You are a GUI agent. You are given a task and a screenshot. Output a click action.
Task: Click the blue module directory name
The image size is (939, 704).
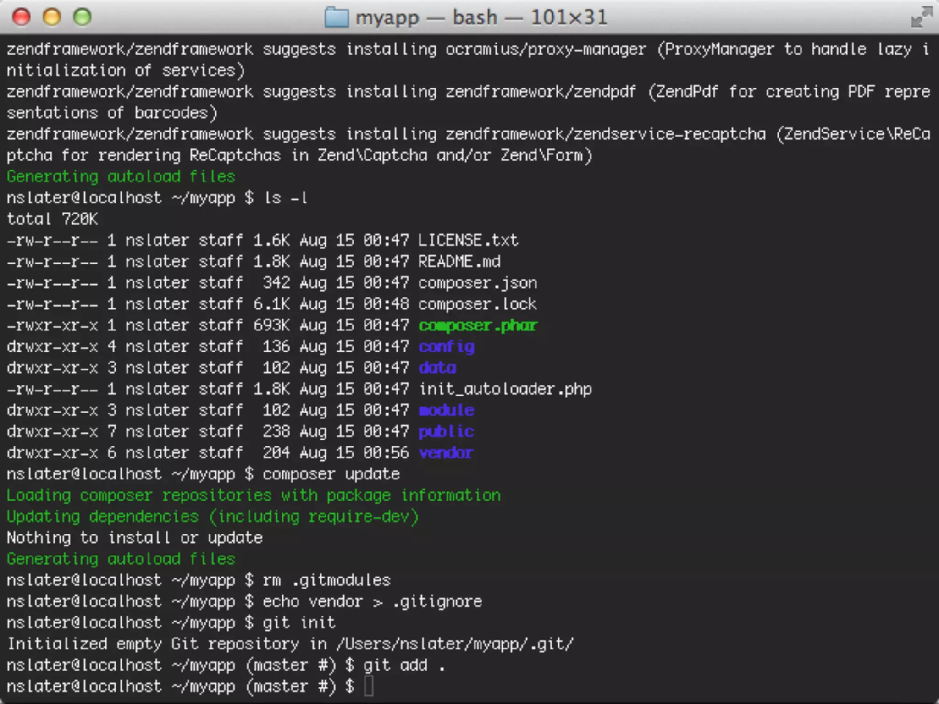click(x=446, y=410)
